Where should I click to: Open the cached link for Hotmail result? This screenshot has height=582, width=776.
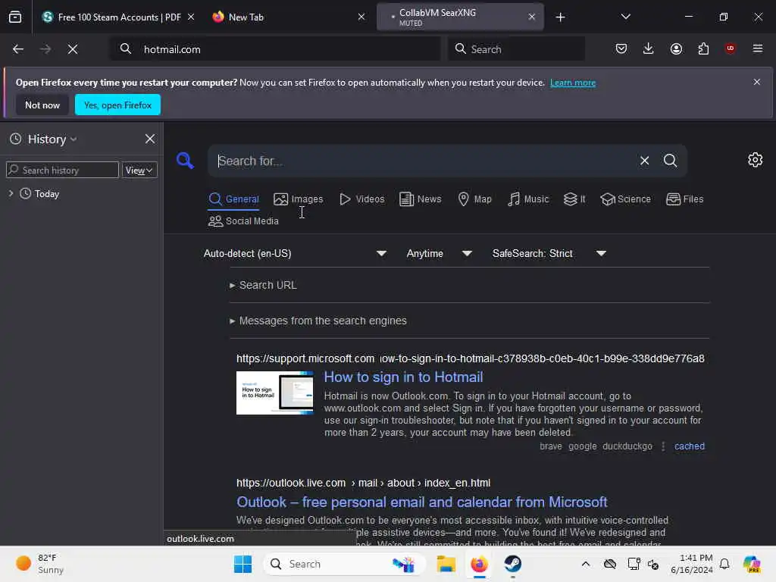690,446
